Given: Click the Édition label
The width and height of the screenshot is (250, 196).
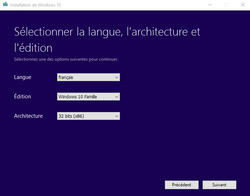Looking at the screenshot, I should [x=23, y=97].
